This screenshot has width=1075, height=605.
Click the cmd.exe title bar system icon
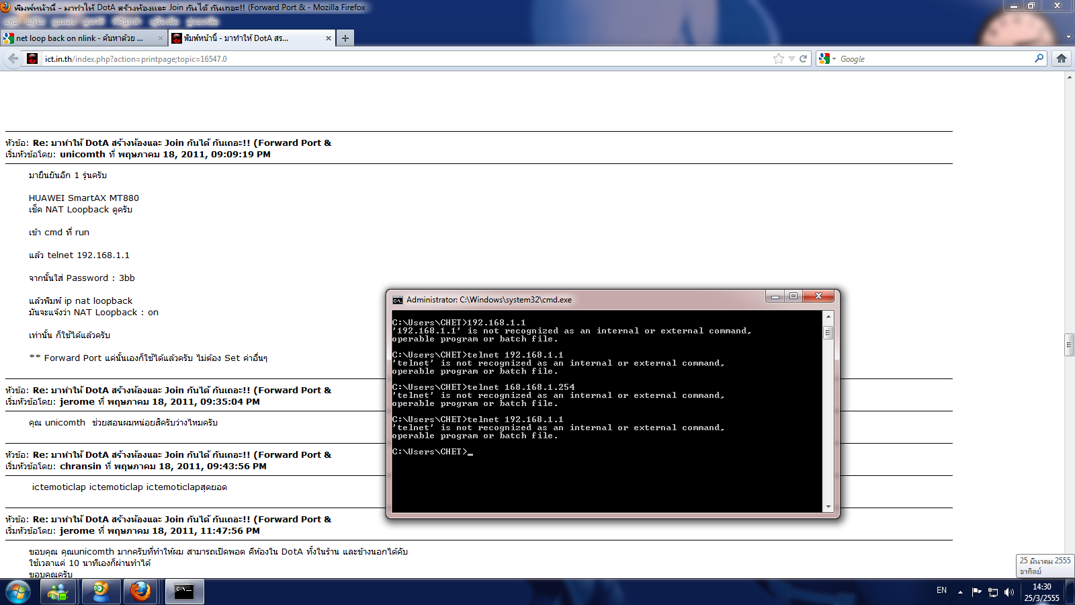click(x=398, y=300)
